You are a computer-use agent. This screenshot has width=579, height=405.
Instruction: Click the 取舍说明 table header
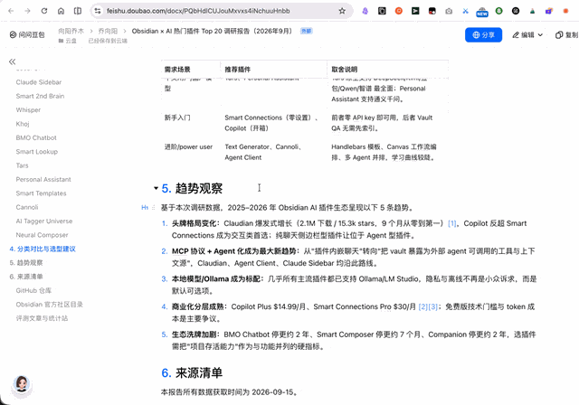pyautogui.click(x=344, y=70)
